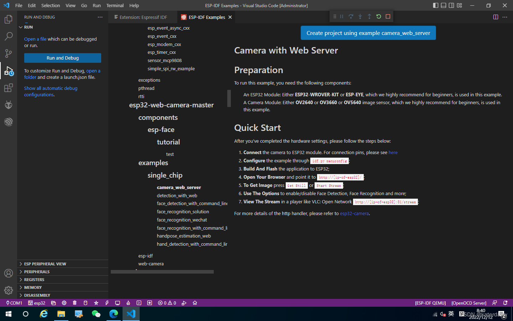Toggle the Primary Side Bar layout icon

coord(436,5)
